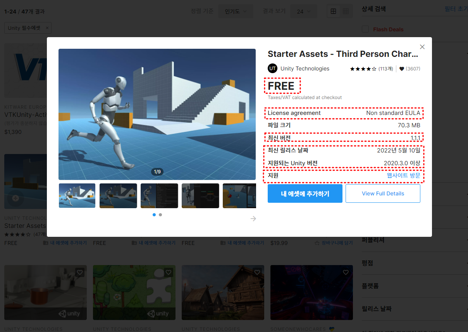Click the heart favorite icon in dialog

pyautogui.click(x=402, y=69)
